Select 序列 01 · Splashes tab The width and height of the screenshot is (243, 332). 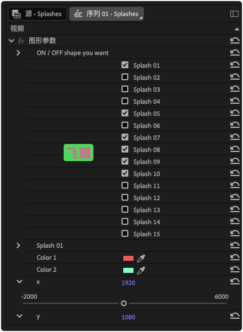coord(107,14)
